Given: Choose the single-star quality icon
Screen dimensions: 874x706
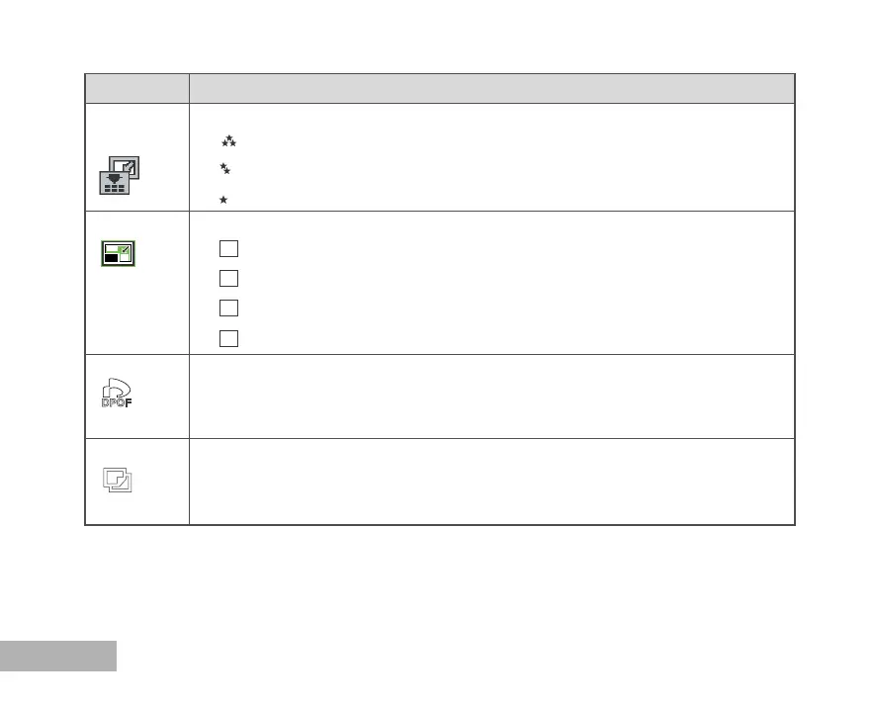Looking at the screenshot, I should point(223,200).
